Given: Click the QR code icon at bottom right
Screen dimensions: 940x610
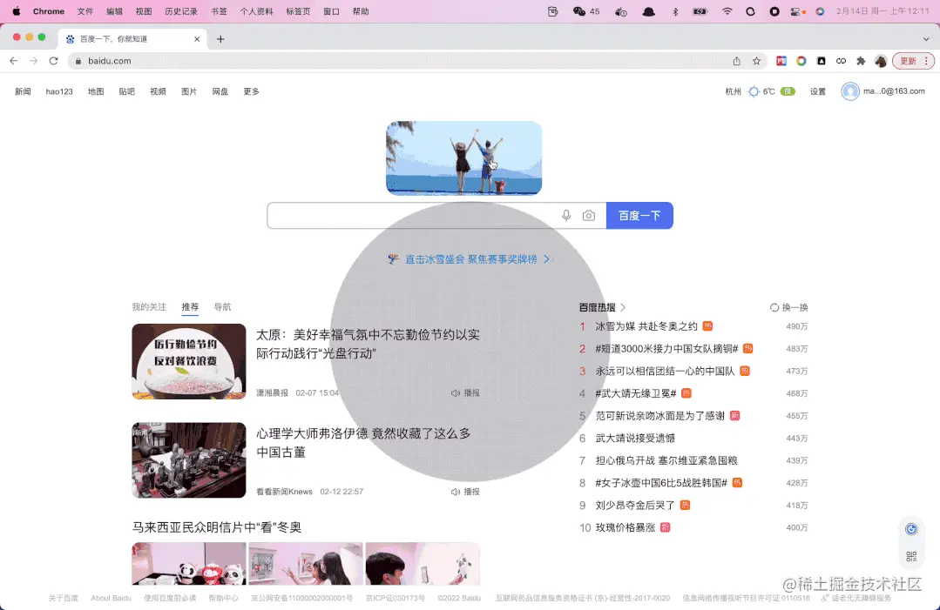Looking at the screenshot, I should tap(911, 557).
